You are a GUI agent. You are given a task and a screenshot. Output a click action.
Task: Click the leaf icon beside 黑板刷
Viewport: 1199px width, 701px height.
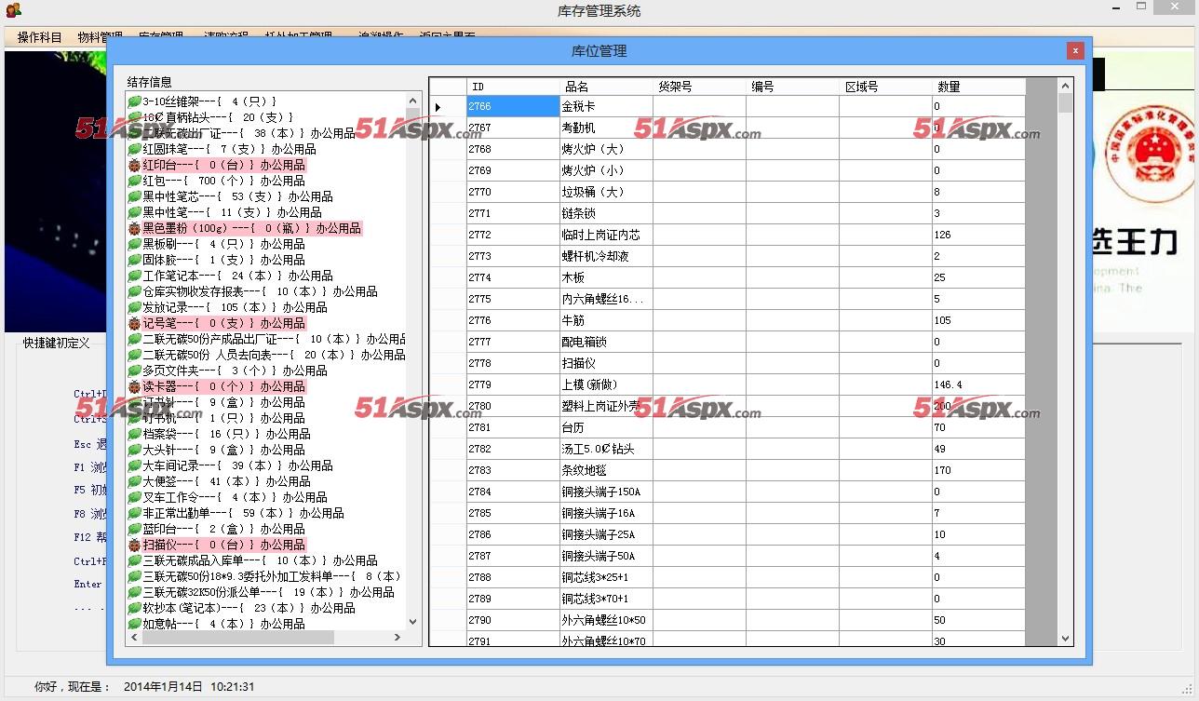pos(135,244)
